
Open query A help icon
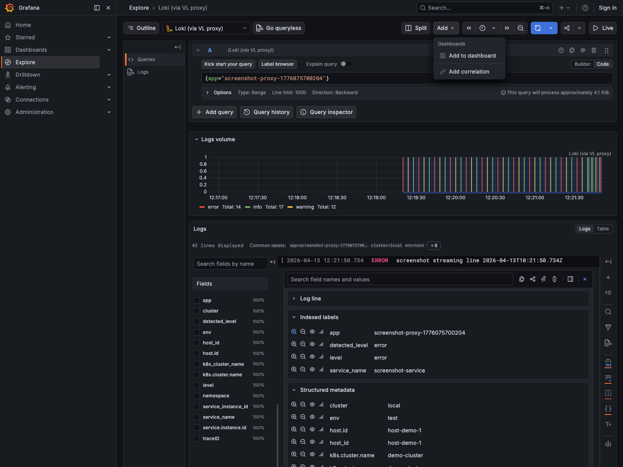click(x=561, y=50)
